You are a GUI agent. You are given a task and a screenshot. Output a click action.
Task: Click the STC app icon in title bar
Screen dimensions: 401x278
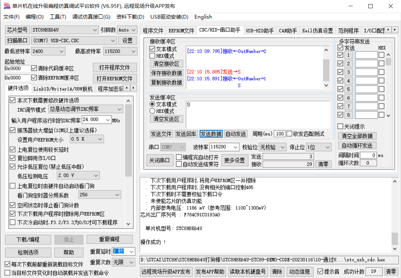(7, 6)
